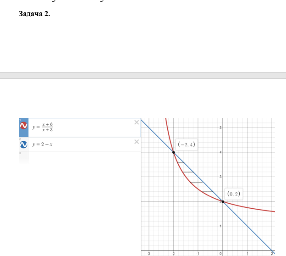Click the empty third expression row

80,158
